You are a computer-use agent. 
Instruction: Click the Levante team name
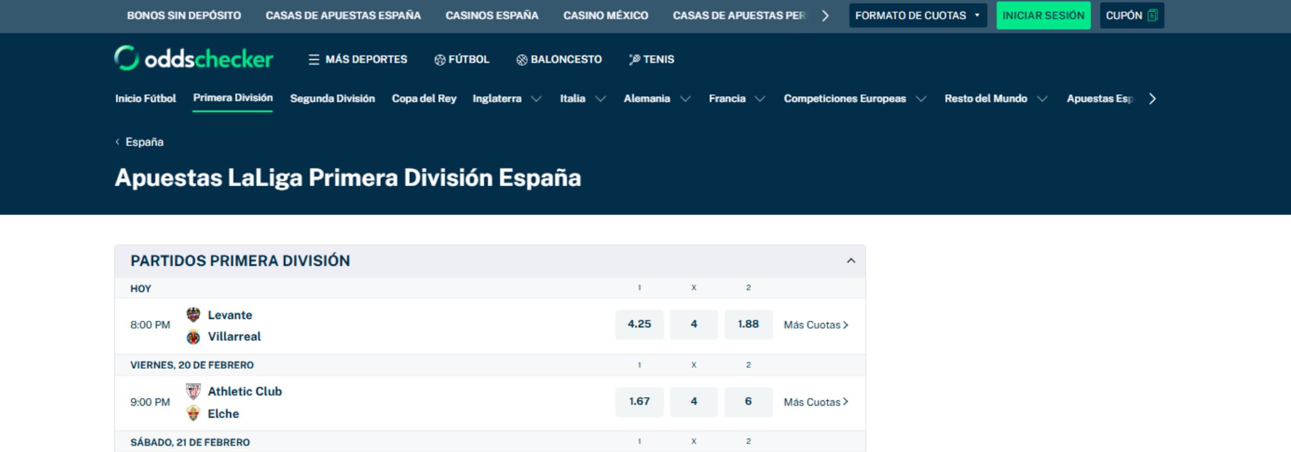pyautogui.click(x=230, y=315)
